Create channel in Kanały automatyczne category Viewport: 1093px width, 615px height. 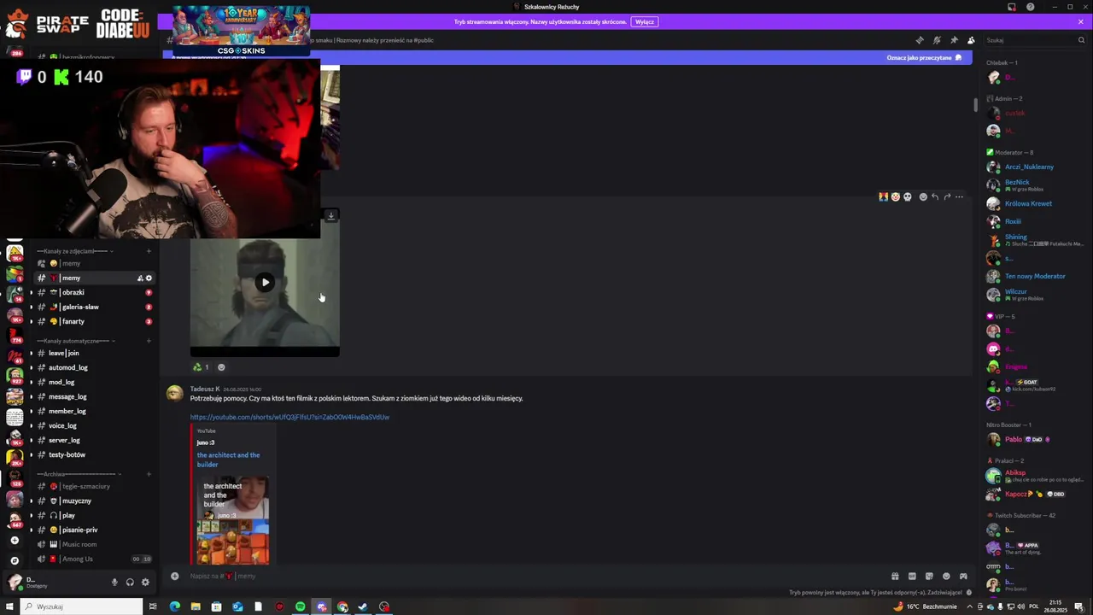pyautogui.click(x=149, y=341)
